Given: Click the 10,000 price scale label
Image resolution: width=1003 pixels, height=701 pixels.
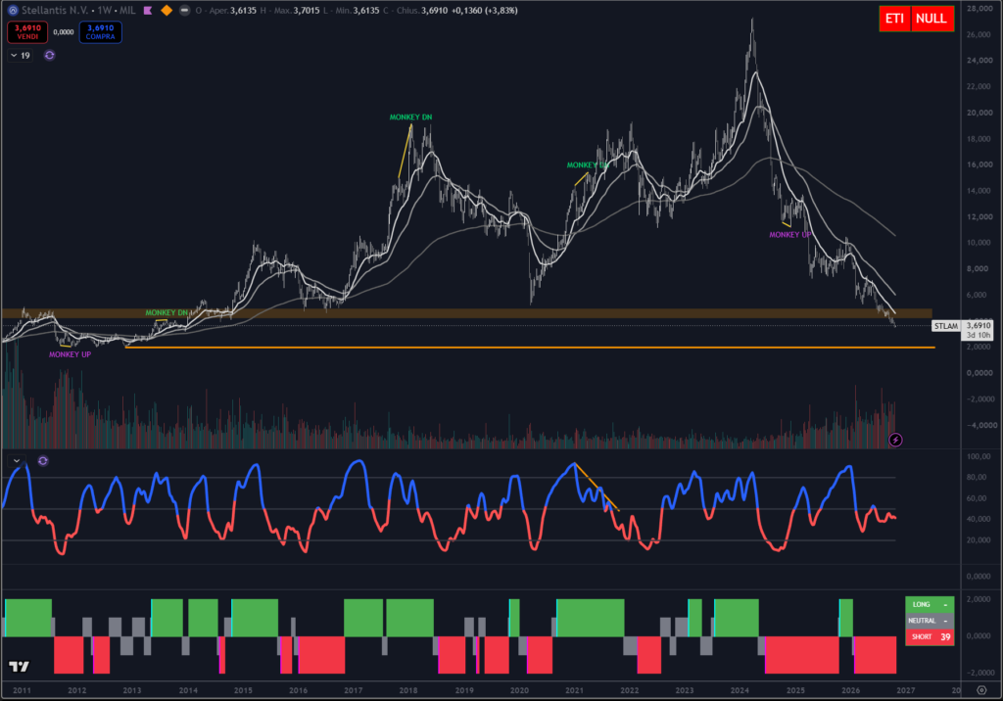Looking at the screenshot, I should pyautogui.click(x=979, y=243).
